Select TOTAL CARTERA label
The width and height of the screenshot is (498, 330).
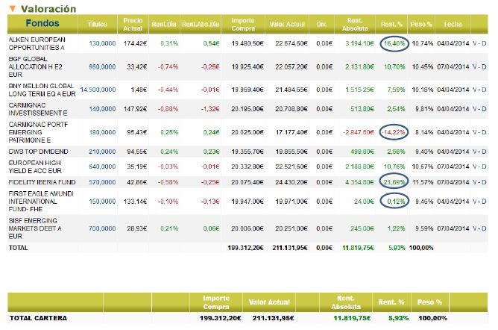click(39, 318)
